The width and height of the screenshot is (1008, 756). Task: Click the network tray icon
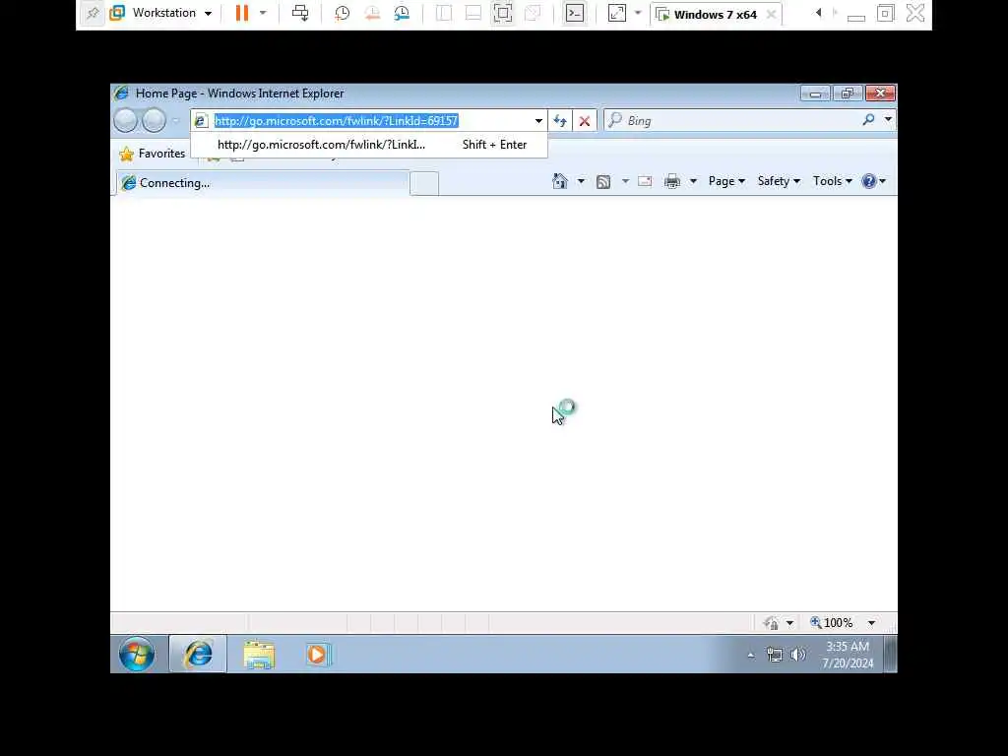775,655
